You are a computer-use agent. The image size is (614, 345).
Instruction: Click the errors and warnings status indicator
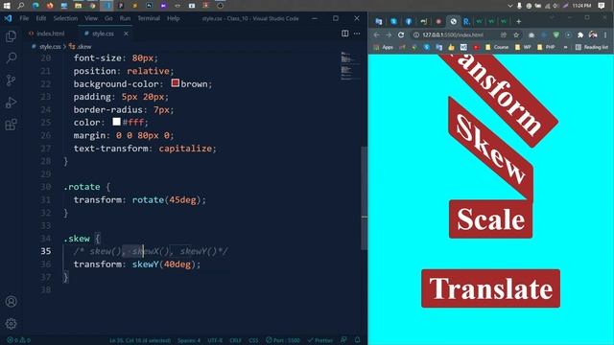click(x=18, y=340)
